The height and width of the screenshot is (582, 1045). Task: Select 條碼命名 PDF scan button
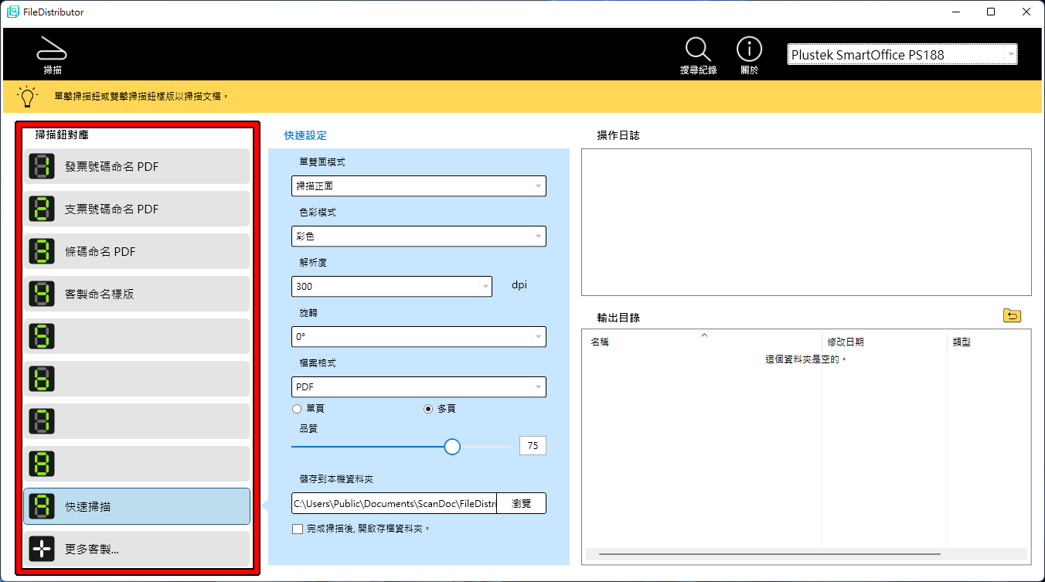pos(137,251)
